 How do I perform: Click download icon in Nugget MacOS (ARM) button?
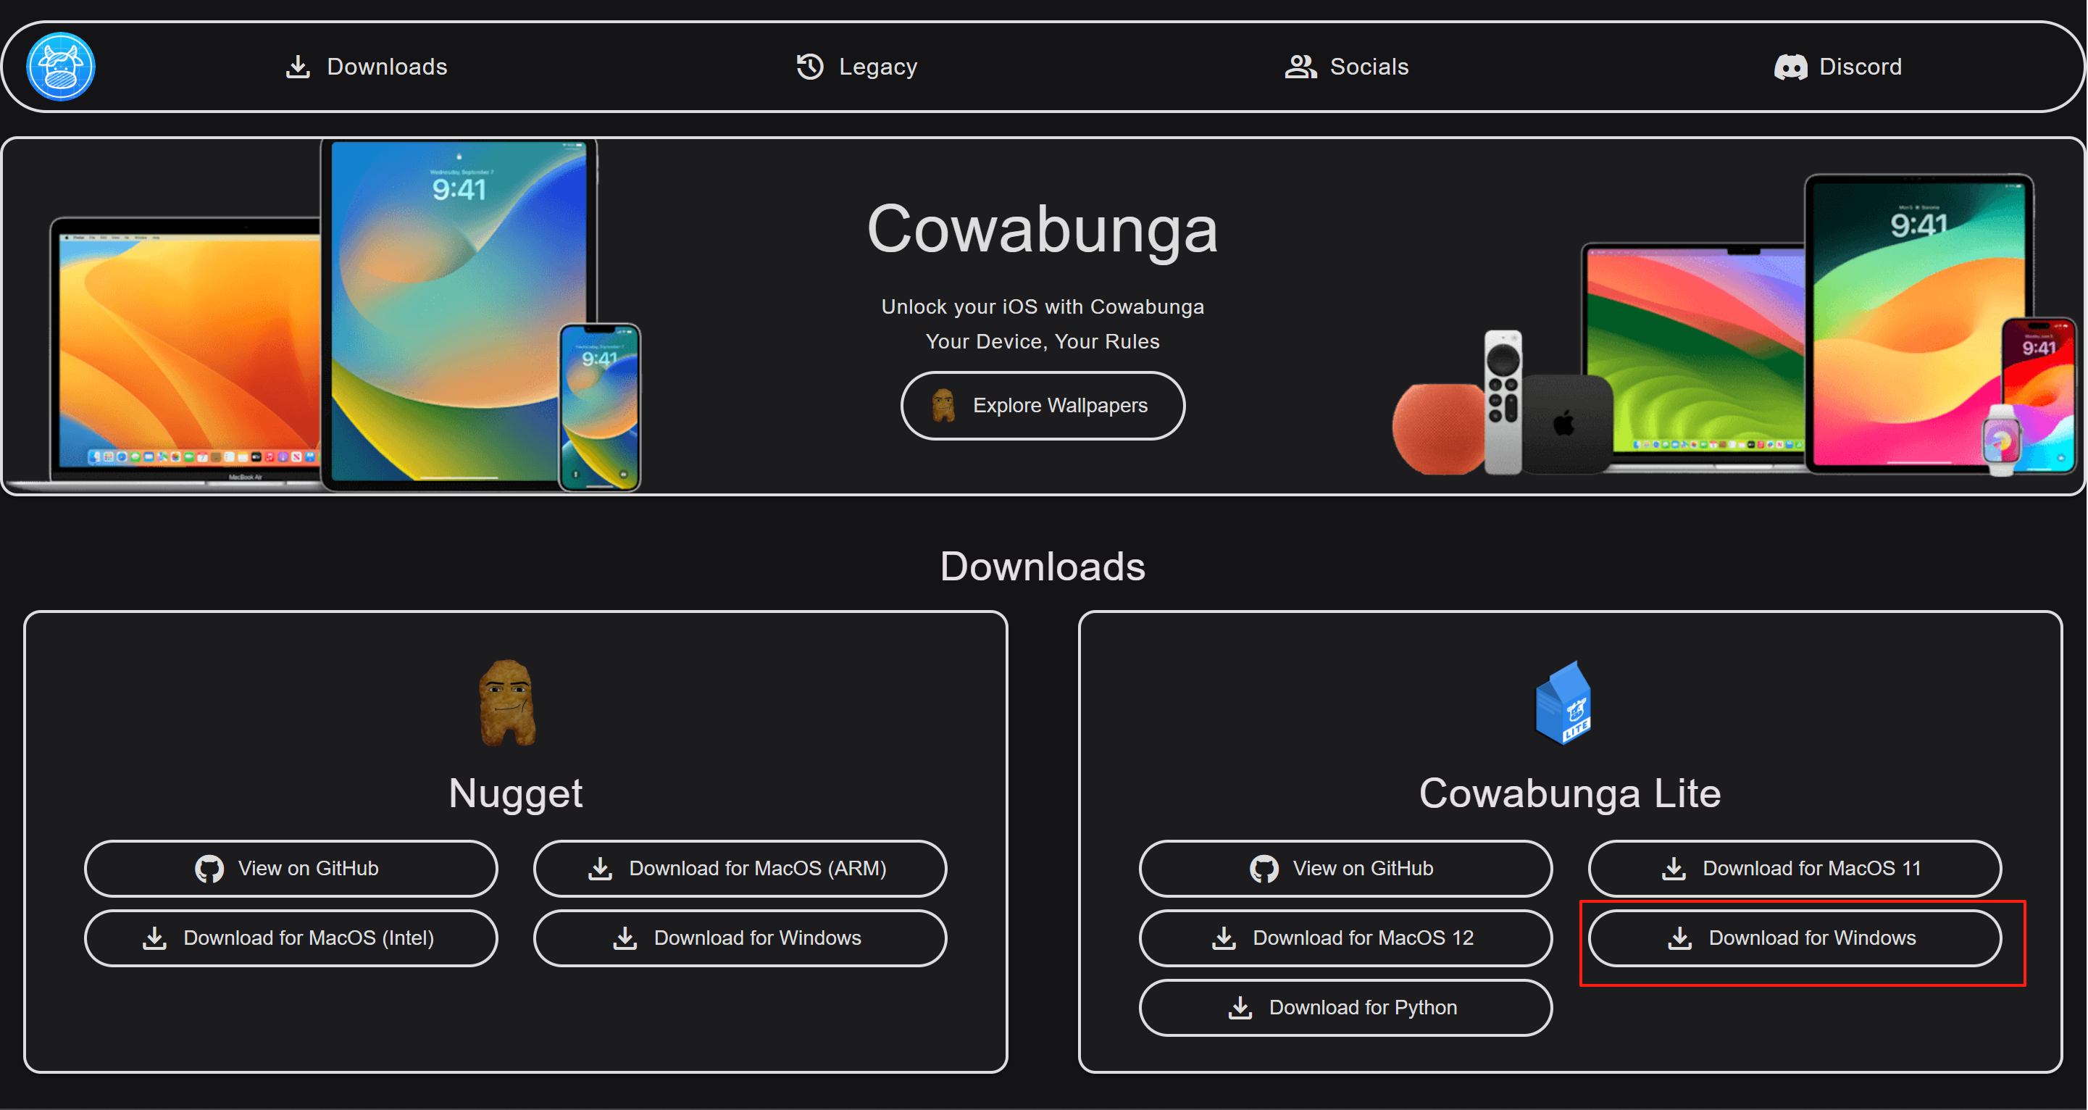(600, 869)
